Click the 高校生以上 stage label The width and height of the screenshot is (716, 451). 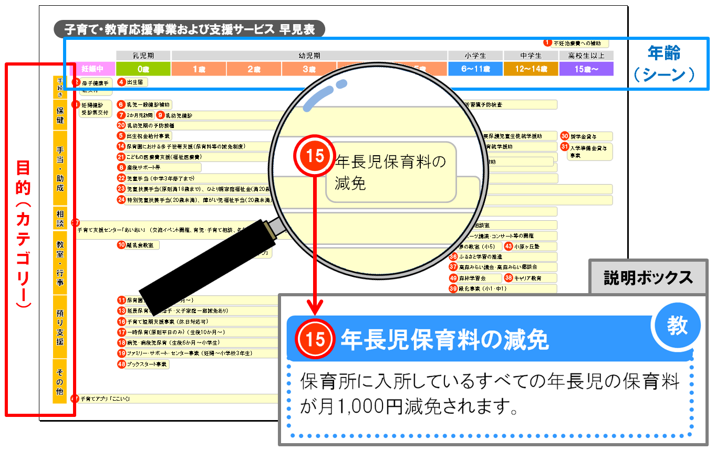[x=586, y=56]
